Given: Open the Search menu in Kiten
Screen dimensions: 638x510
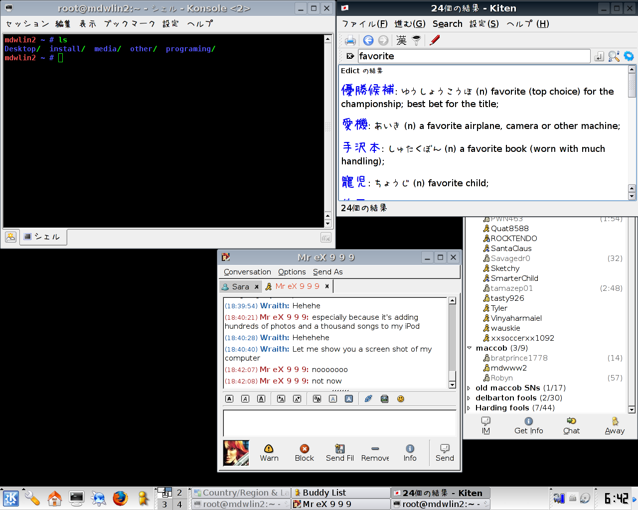Looking at the screenshot, I should (x=447, y=24).
